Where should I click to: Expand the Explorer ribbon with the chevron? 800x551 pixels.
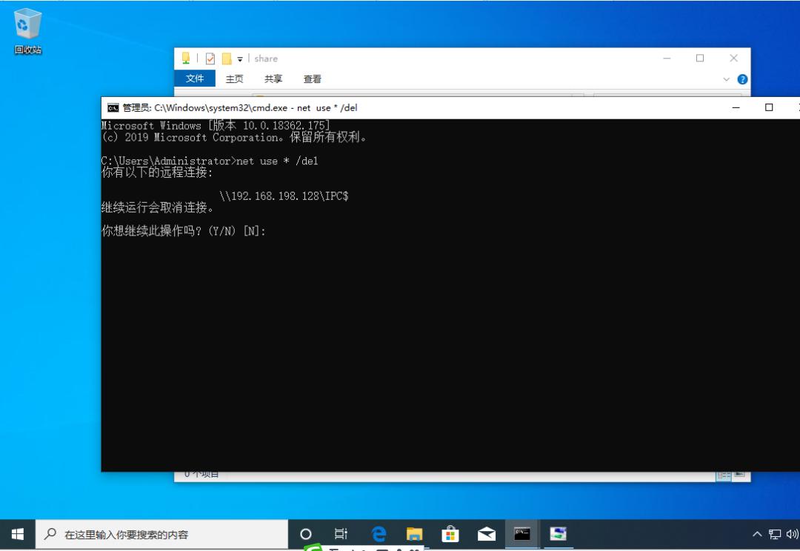[727, 79]
